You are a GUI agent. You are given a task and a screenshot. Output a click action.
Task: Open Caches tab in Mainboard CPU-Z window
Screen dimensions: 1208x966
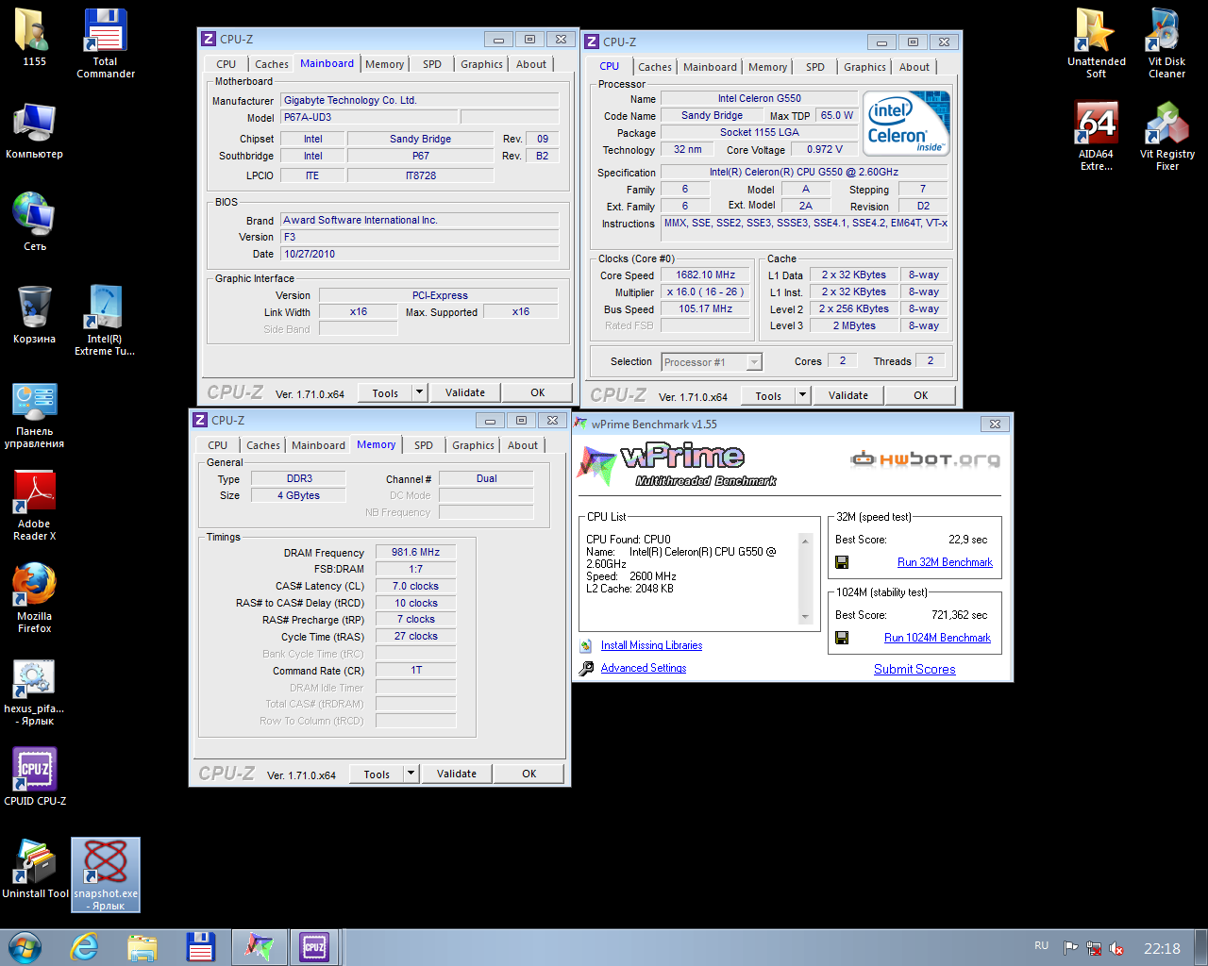[272, 64]
